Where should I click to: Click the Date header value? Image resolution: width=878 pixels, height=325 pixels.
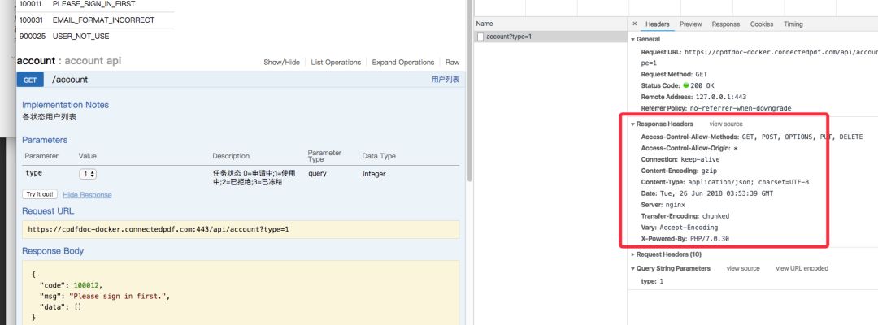click(x=717, y=193)
